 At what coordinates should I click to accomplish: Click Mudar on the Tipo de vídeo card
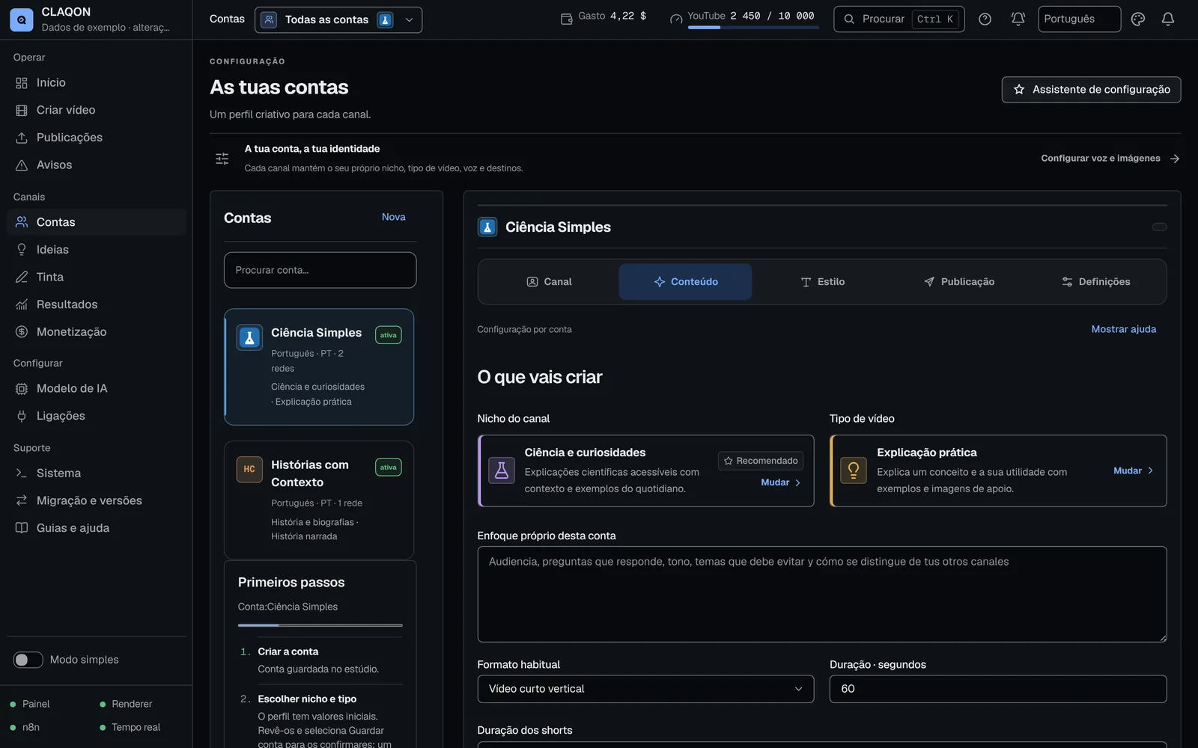1134,470
